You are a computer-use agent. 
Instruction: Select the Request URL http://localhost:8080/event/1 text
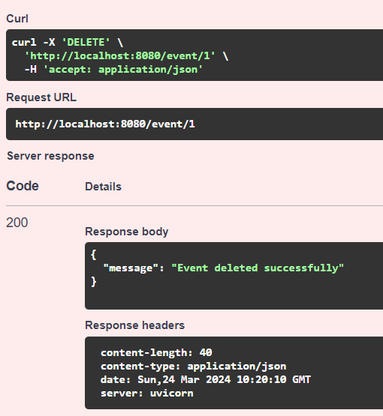pos(105,124)
